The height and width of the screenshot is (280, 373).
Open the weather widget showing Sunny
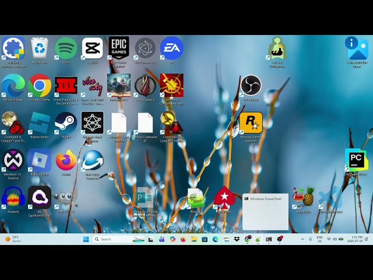13,239
